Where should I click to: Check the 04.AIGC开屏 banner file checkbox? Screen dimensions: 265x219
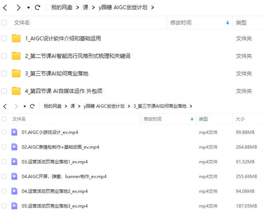(x=4, y=176)
